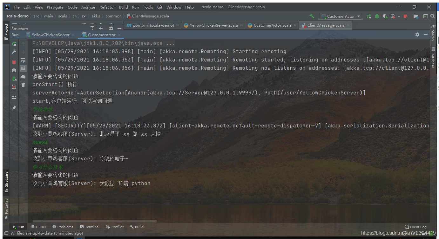Open the Event Log

point(415,227)
